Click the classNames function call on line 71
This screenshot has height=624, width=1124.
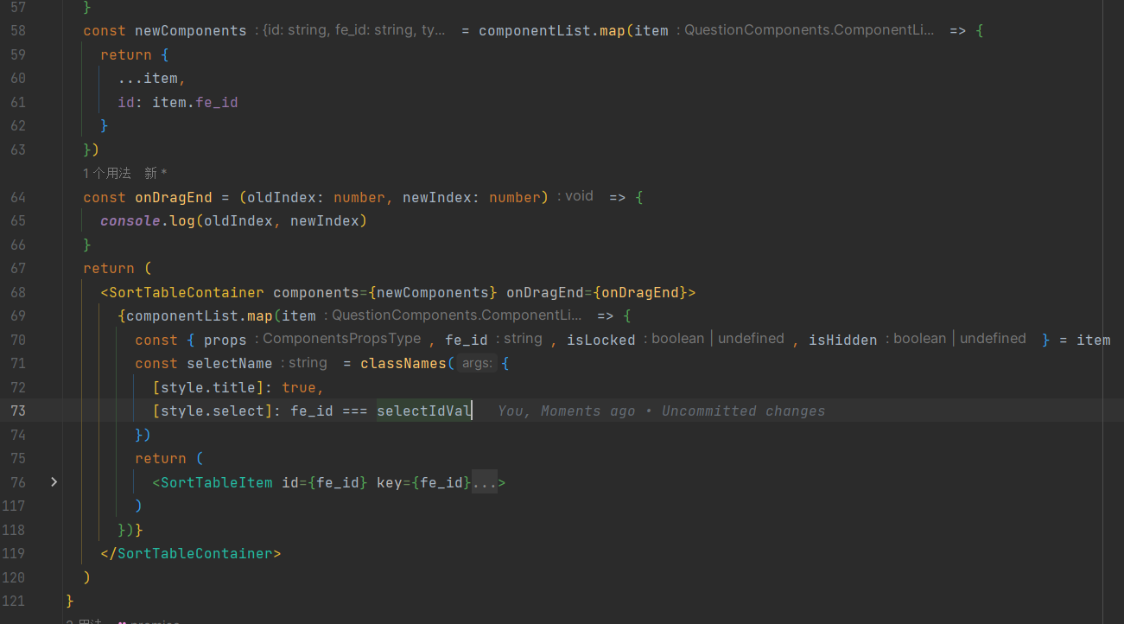403,363
